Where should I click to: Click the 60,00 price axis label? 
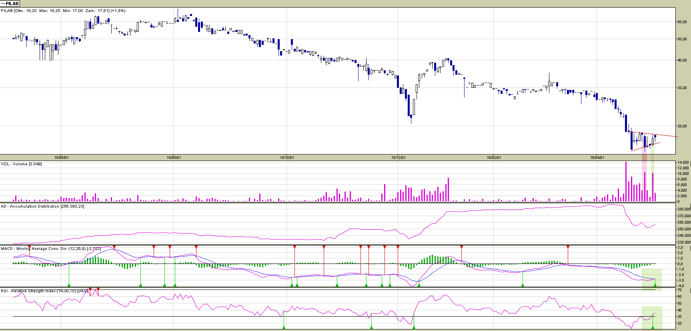tap(682, 22)
